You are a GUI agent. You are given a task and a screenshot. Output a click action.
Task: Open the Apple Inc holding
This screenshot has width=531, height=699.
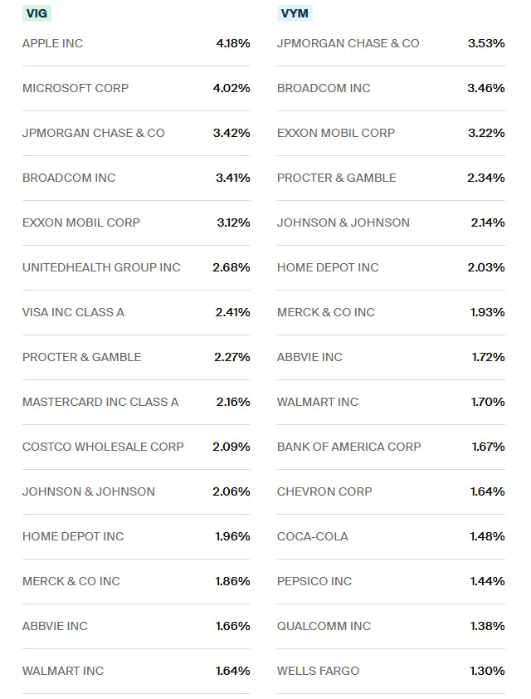click(53, 43)
